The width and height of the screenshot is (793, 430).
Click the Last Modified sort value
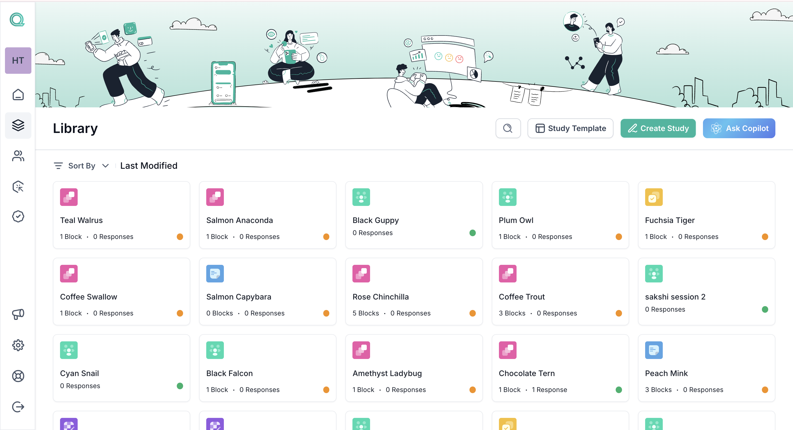coord(149,166)
